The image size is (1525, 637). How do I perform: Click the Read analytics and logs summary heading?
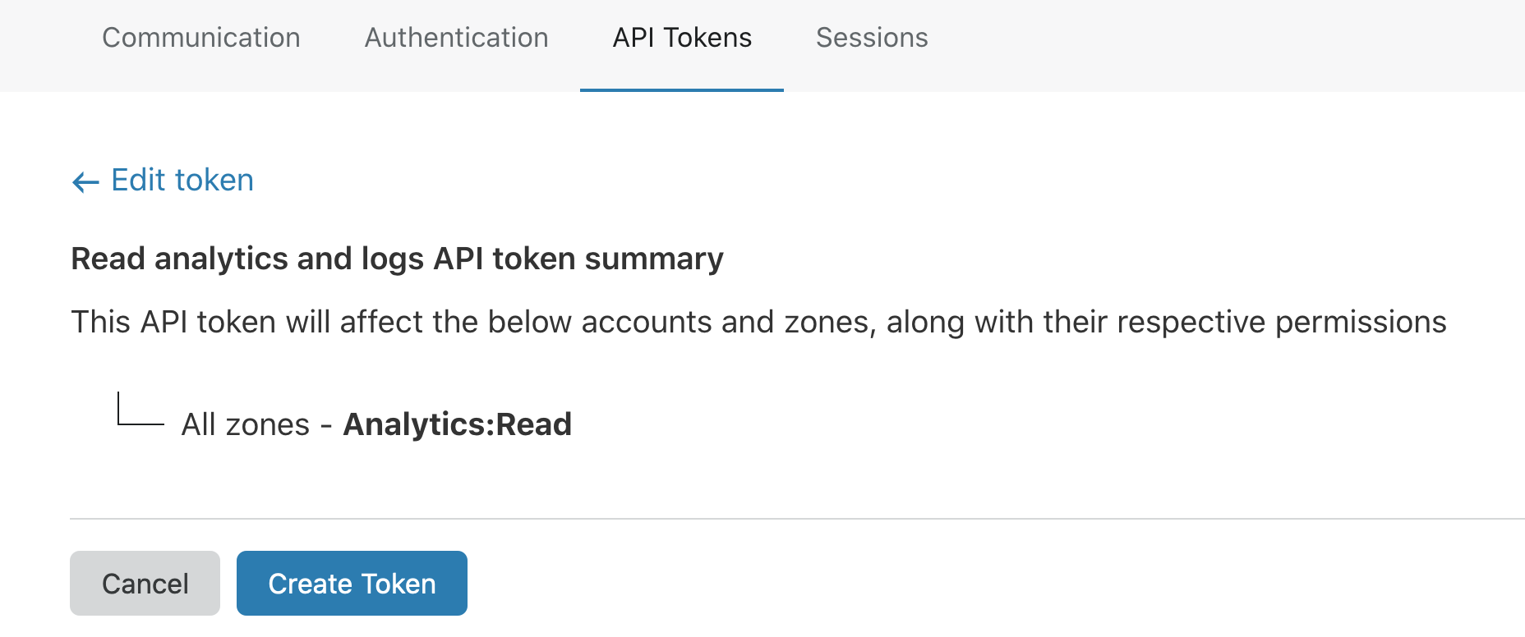(x=397, y=259)
